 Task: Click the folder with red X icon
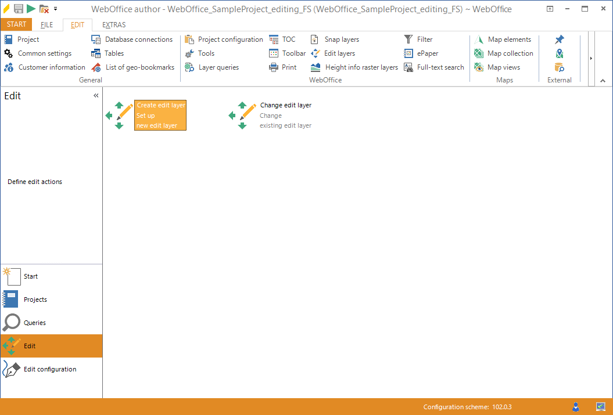point(44,9)
